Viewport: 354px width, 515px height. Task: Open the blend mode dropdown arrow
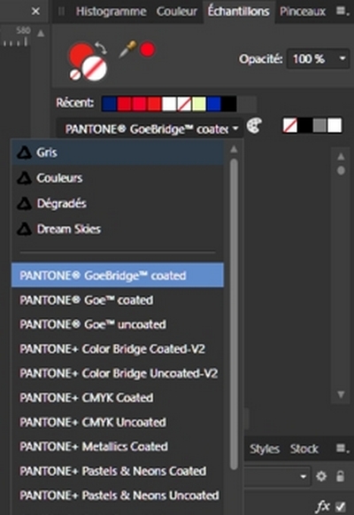(304, 476)
